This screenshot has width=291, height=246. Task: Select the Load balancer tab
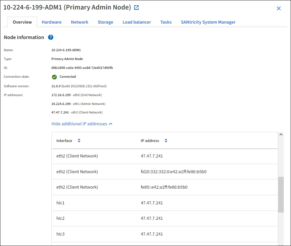coord(137,22)
